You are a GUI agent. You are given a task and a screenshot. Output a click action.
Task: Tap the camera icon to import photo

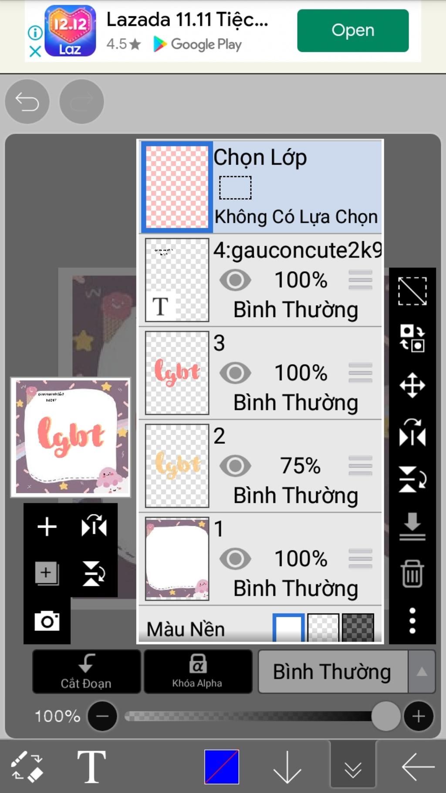pyautogui.click(x=47, y=620)
